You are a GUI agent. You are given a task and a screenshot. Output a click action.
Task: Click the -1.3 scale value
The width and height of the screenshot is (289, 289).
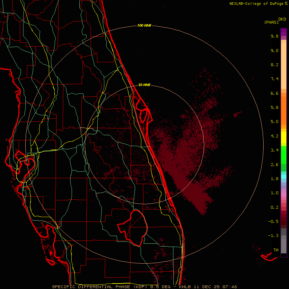(273, 236)
